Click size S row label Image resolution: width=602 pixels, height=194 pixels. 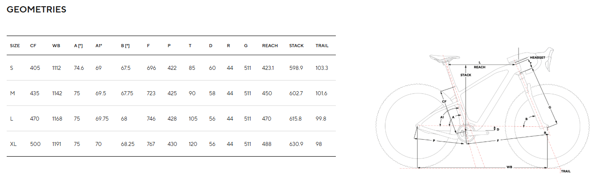pos(12,68)
